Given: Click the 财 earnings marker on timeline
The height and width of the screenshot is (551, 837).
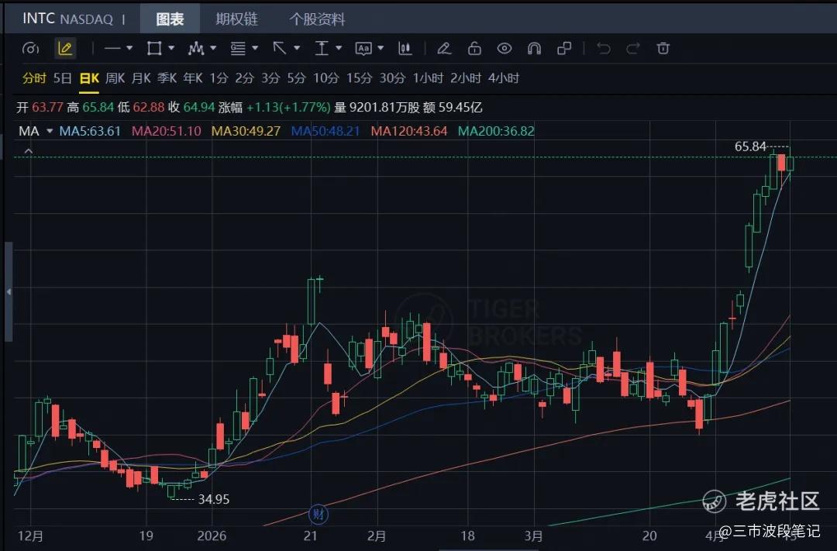Looking at the screenshot, I should (x=319, y=514).
